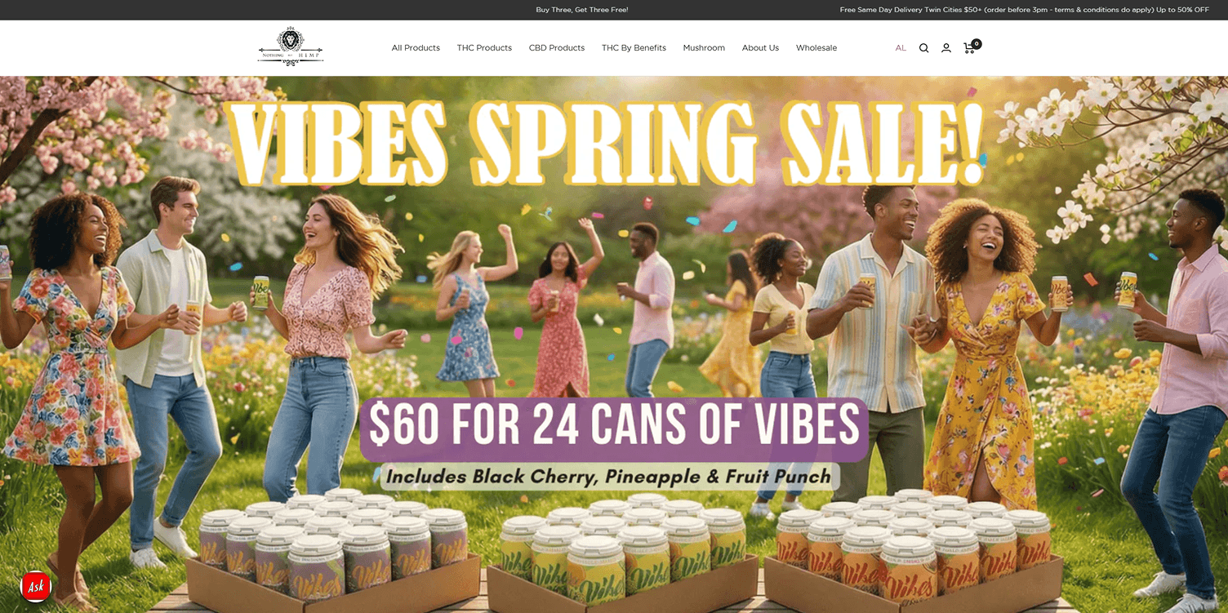Open the shopping cart icon

(x=969, y=48)
